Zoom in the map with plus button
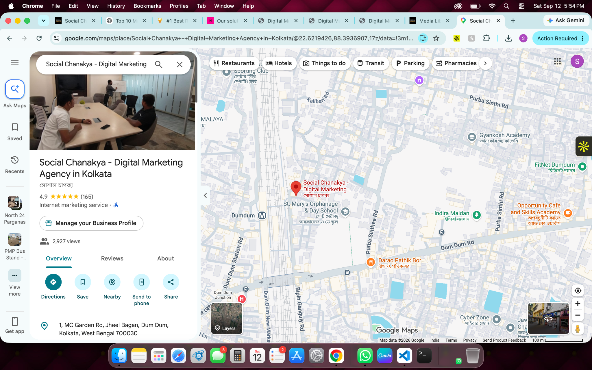592x370 pixels. click(x=578, y=304)
